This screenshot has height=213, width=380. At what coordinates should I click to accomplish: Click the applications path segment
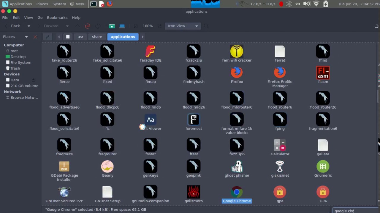tap(123, 37)
